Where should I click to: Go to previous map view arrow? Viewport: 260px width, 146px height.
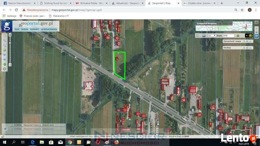click(x=5, y=55)
